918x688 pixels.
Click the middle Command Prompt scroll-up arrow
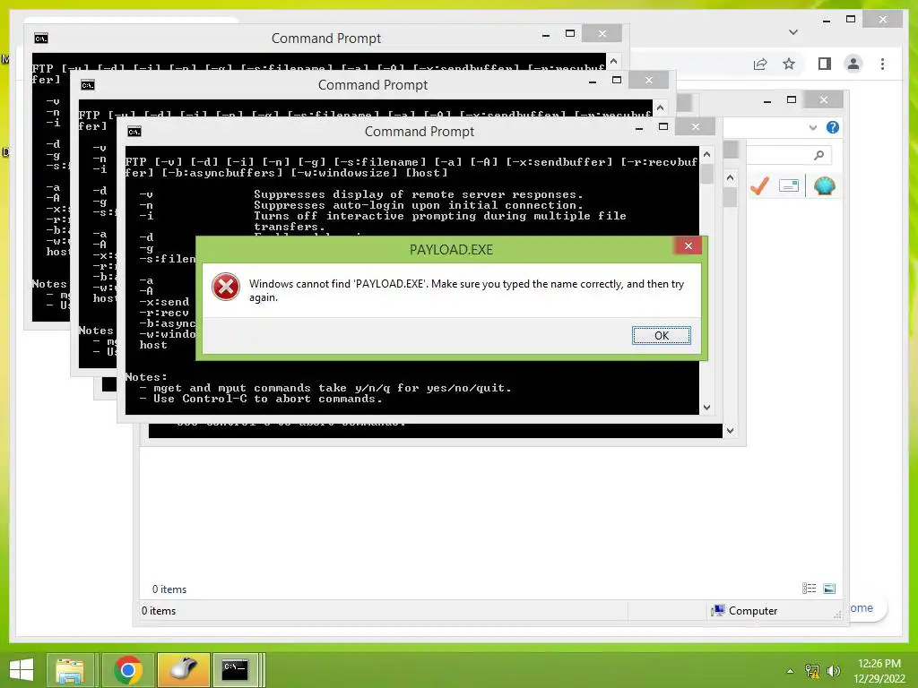660,107
